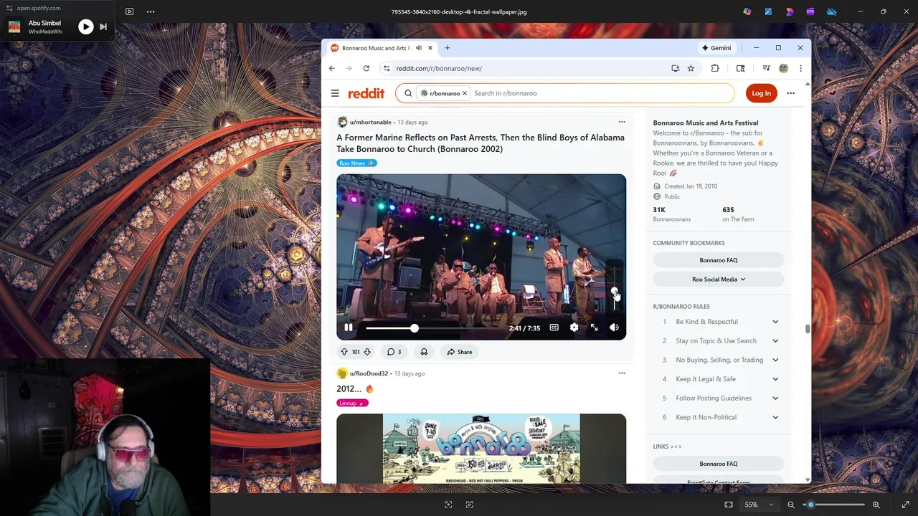Open Reddit hamburger navigation menu
This screenshot has width=918, height=516.
[x=335, y=93]
